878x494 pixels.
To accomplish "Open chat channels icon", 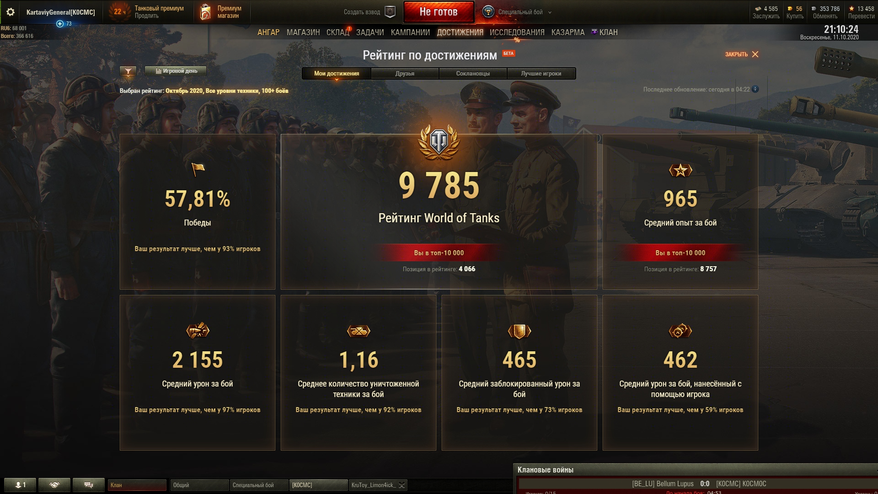I will (x=89, y=485).
